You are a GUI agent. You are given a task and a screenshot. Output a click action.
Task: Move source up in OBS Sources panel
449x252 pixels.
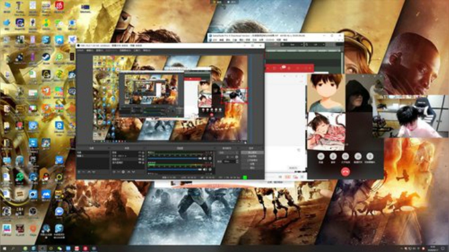129,172
